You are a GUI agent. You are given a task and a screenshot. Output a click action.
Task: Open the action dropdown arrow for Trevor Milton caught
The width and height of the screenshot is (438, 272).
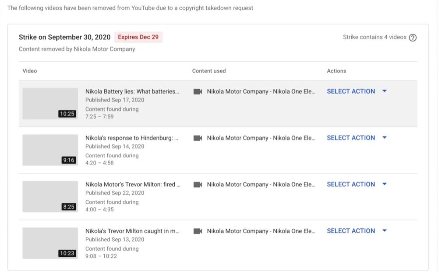[x=385, y=231]
